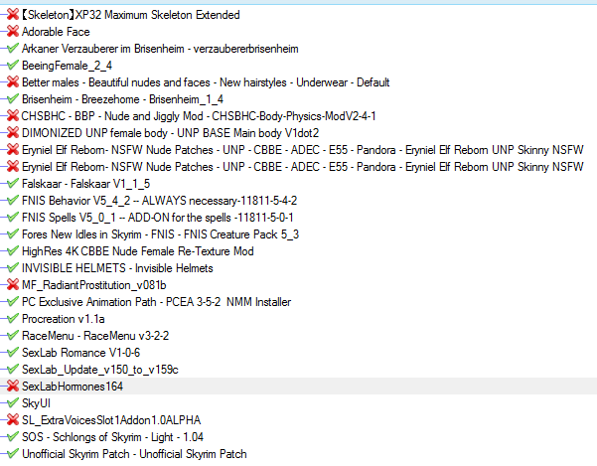Screen dimensions: 597x466
Task: Click red X icon beside Adorable Face
Action: (x=11, y=32)
